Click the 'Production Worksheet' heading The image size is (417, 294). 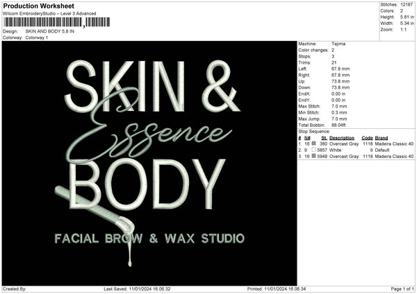(38, 6)
